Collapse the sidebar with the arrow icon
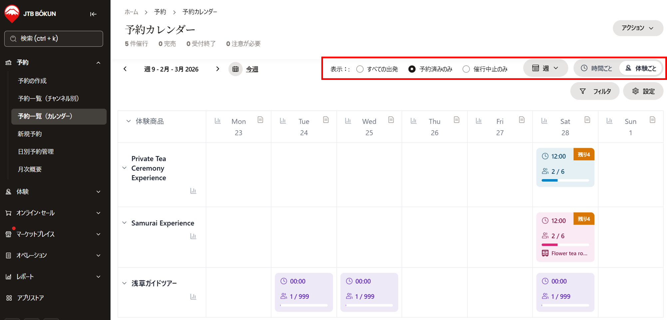 coord(93,14)
